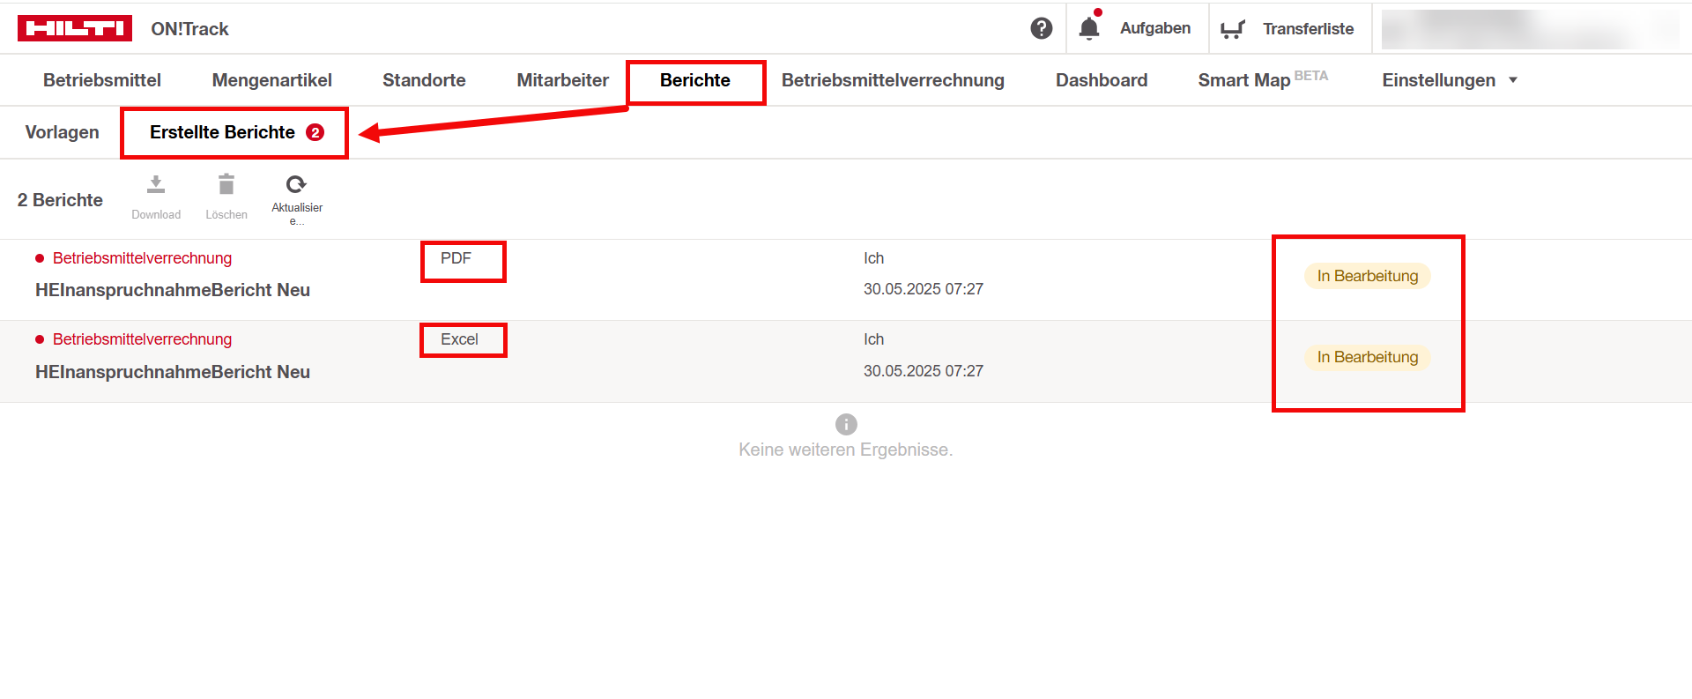This screenshot has height=699, width=1692.
Task: Open the Transferliste cart icon
Action: tap(1232, 29)
